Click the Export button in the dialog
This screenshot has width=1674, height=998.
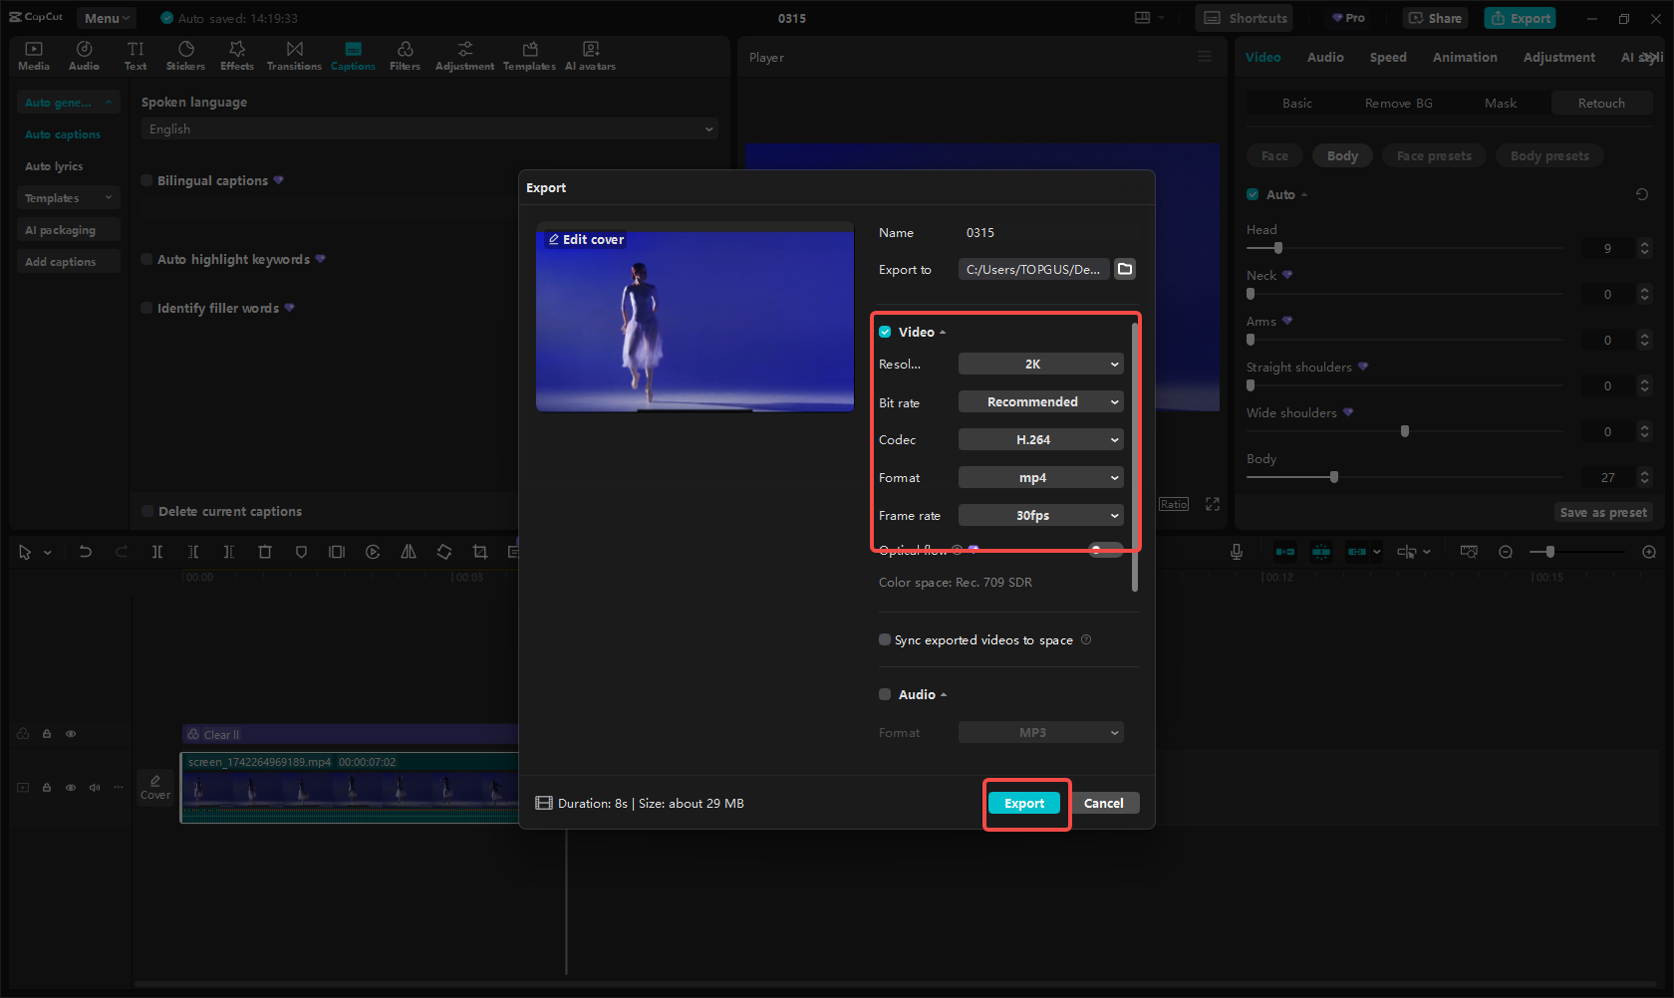1025,803
